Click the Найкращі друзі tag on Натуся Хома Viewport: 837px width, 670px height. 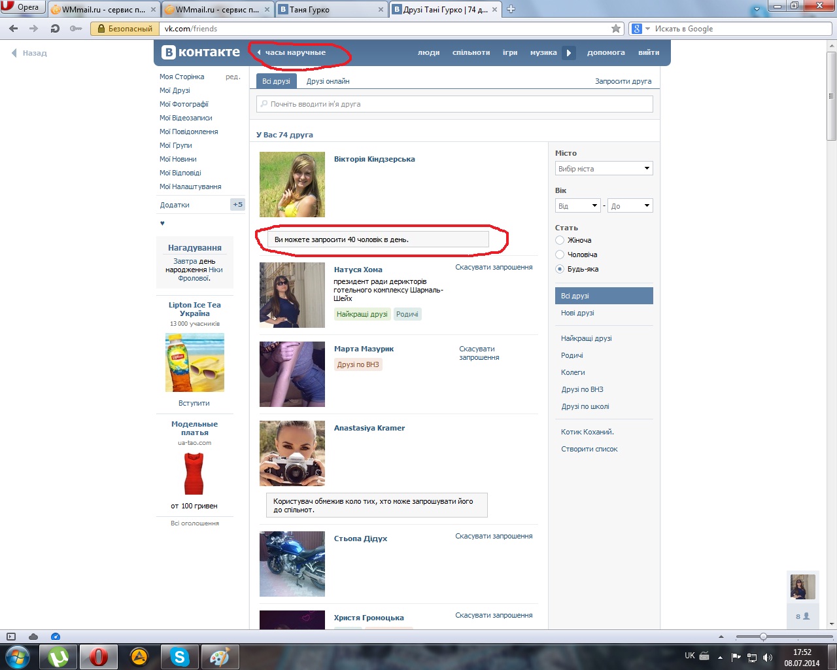(362, 314)
